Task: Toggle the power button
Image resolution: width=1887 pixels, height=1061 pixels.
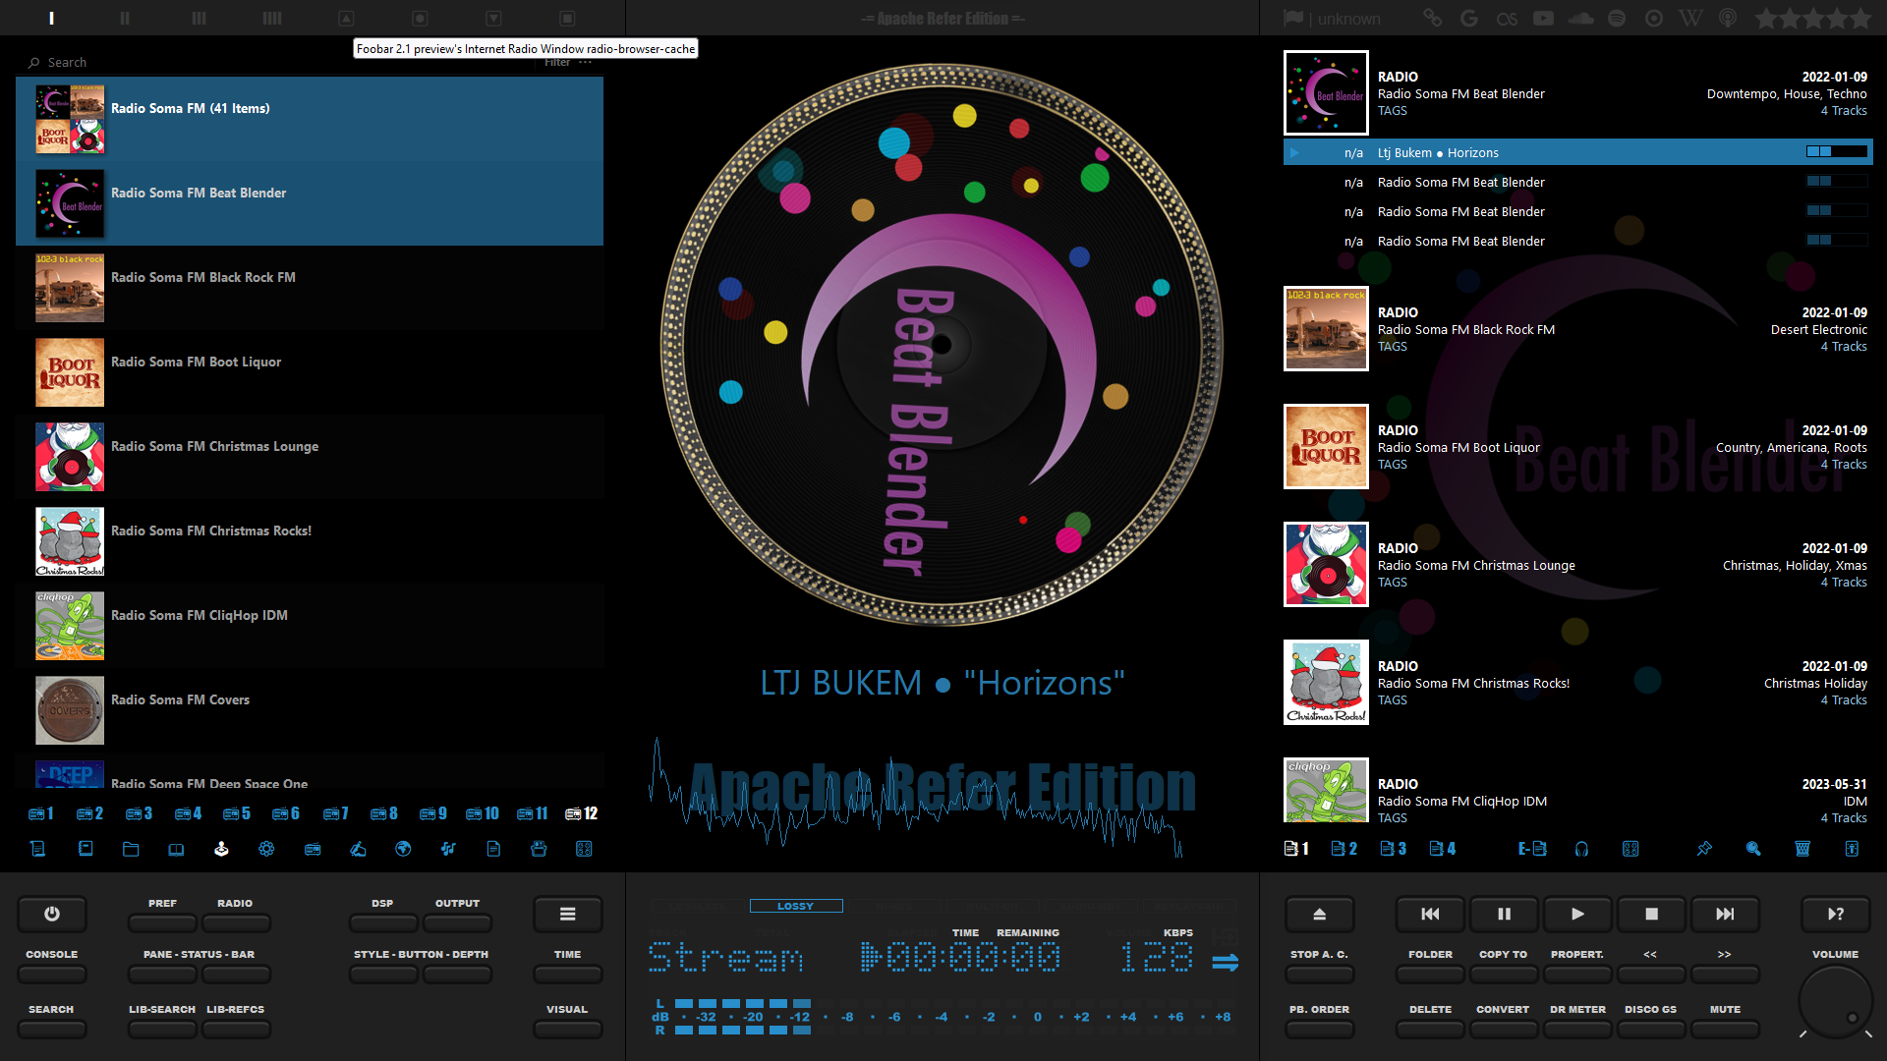Action: tap(52, 914)
